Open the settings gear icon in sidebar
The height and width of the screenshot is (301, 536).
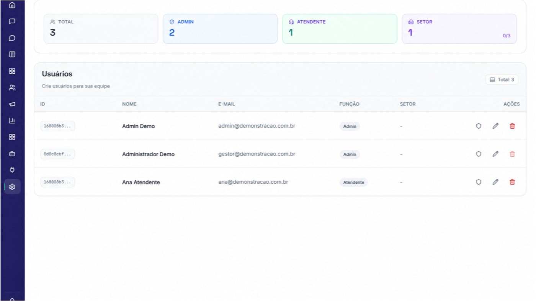(12, 187)
